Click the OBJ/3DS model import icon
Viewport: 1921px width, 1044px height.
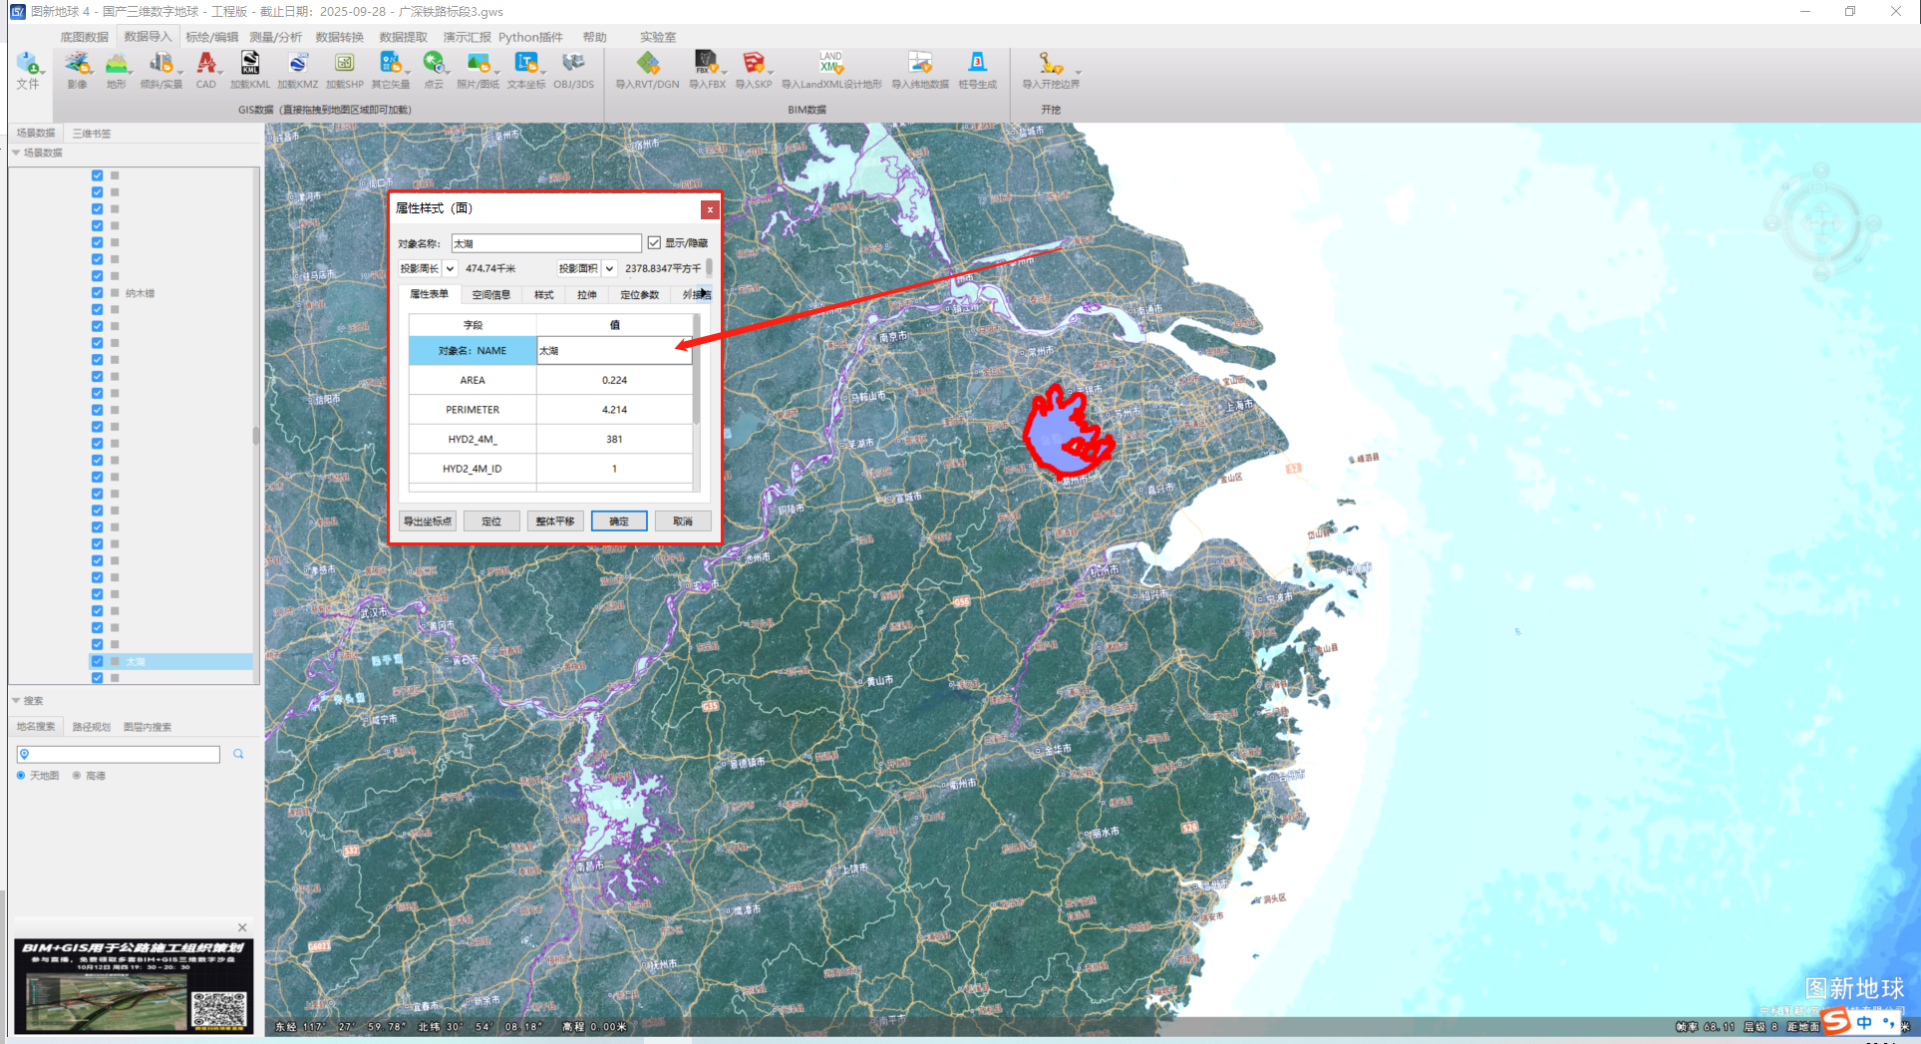573,64
